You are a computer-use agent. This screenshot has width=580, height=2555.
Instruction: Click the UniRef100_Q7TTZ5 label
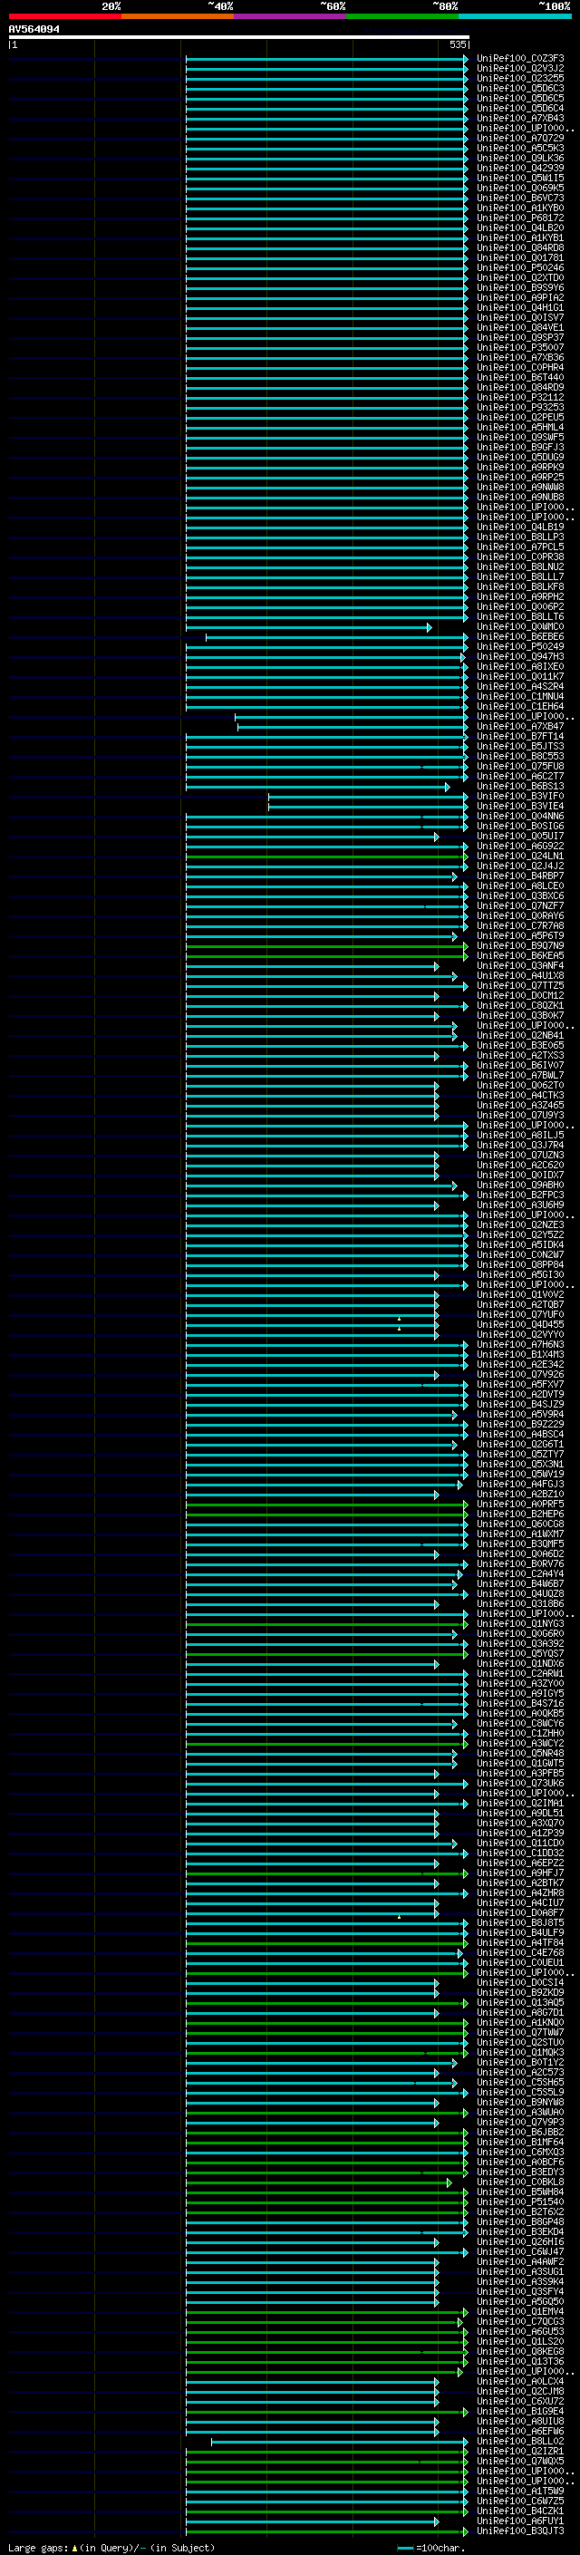pos(520,986)
